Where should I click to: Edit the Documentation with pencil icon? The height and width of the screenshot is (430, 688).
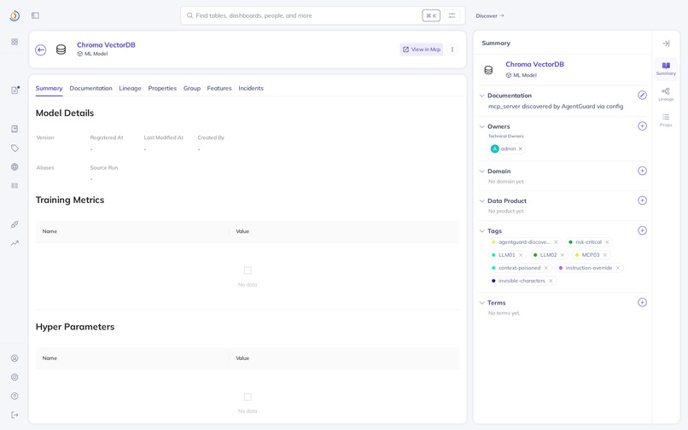(x=642, y=96)
